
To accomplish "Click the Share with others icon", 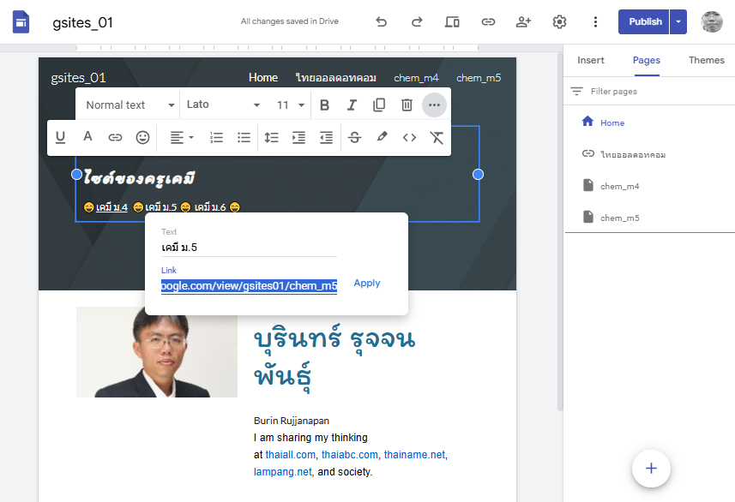I will pos(523,22).
